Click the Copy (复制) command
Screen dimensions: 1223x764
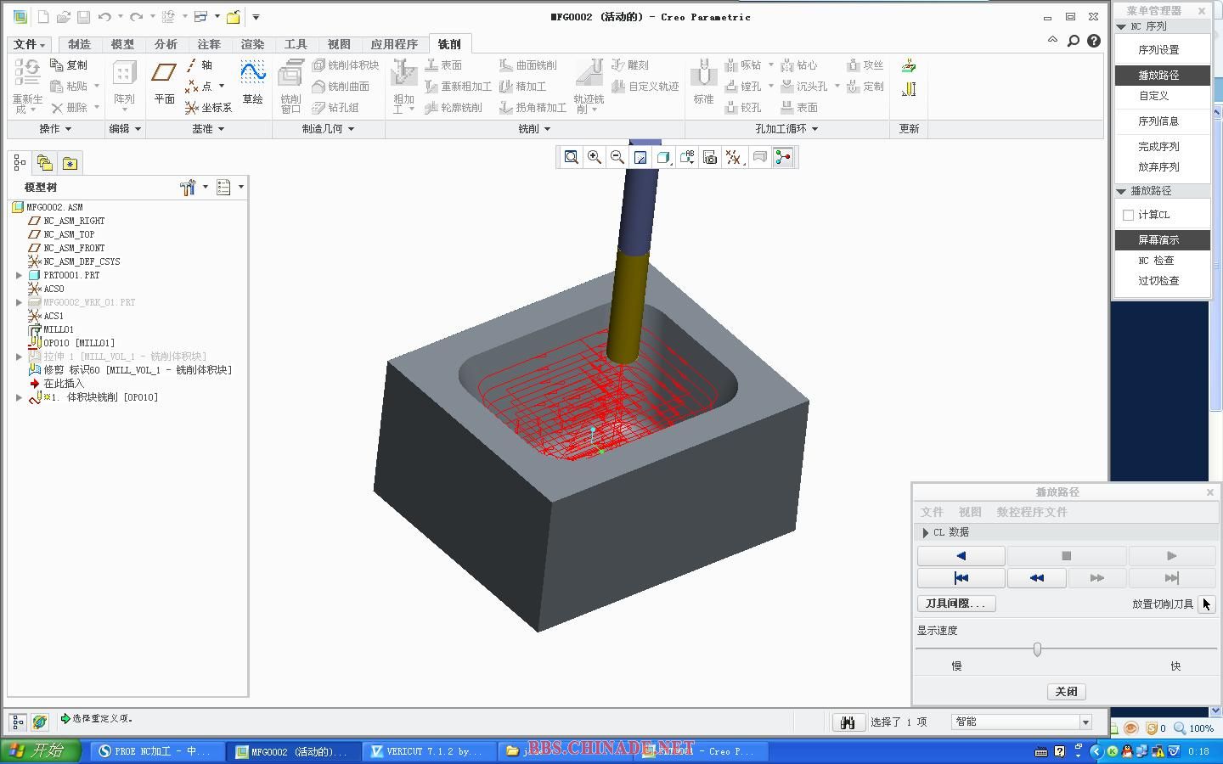(x=69, y=65)
